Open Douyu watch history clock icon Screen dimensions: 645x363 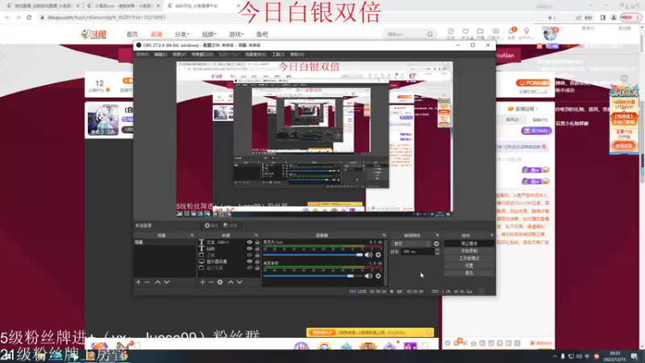[x=451, y=33]
